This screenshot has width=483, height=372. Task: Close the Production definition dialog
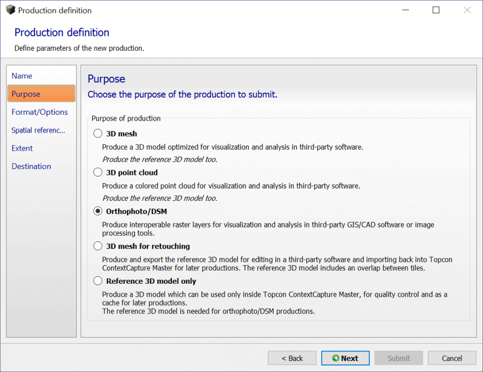pyautogui.click(x=467, y=10)
